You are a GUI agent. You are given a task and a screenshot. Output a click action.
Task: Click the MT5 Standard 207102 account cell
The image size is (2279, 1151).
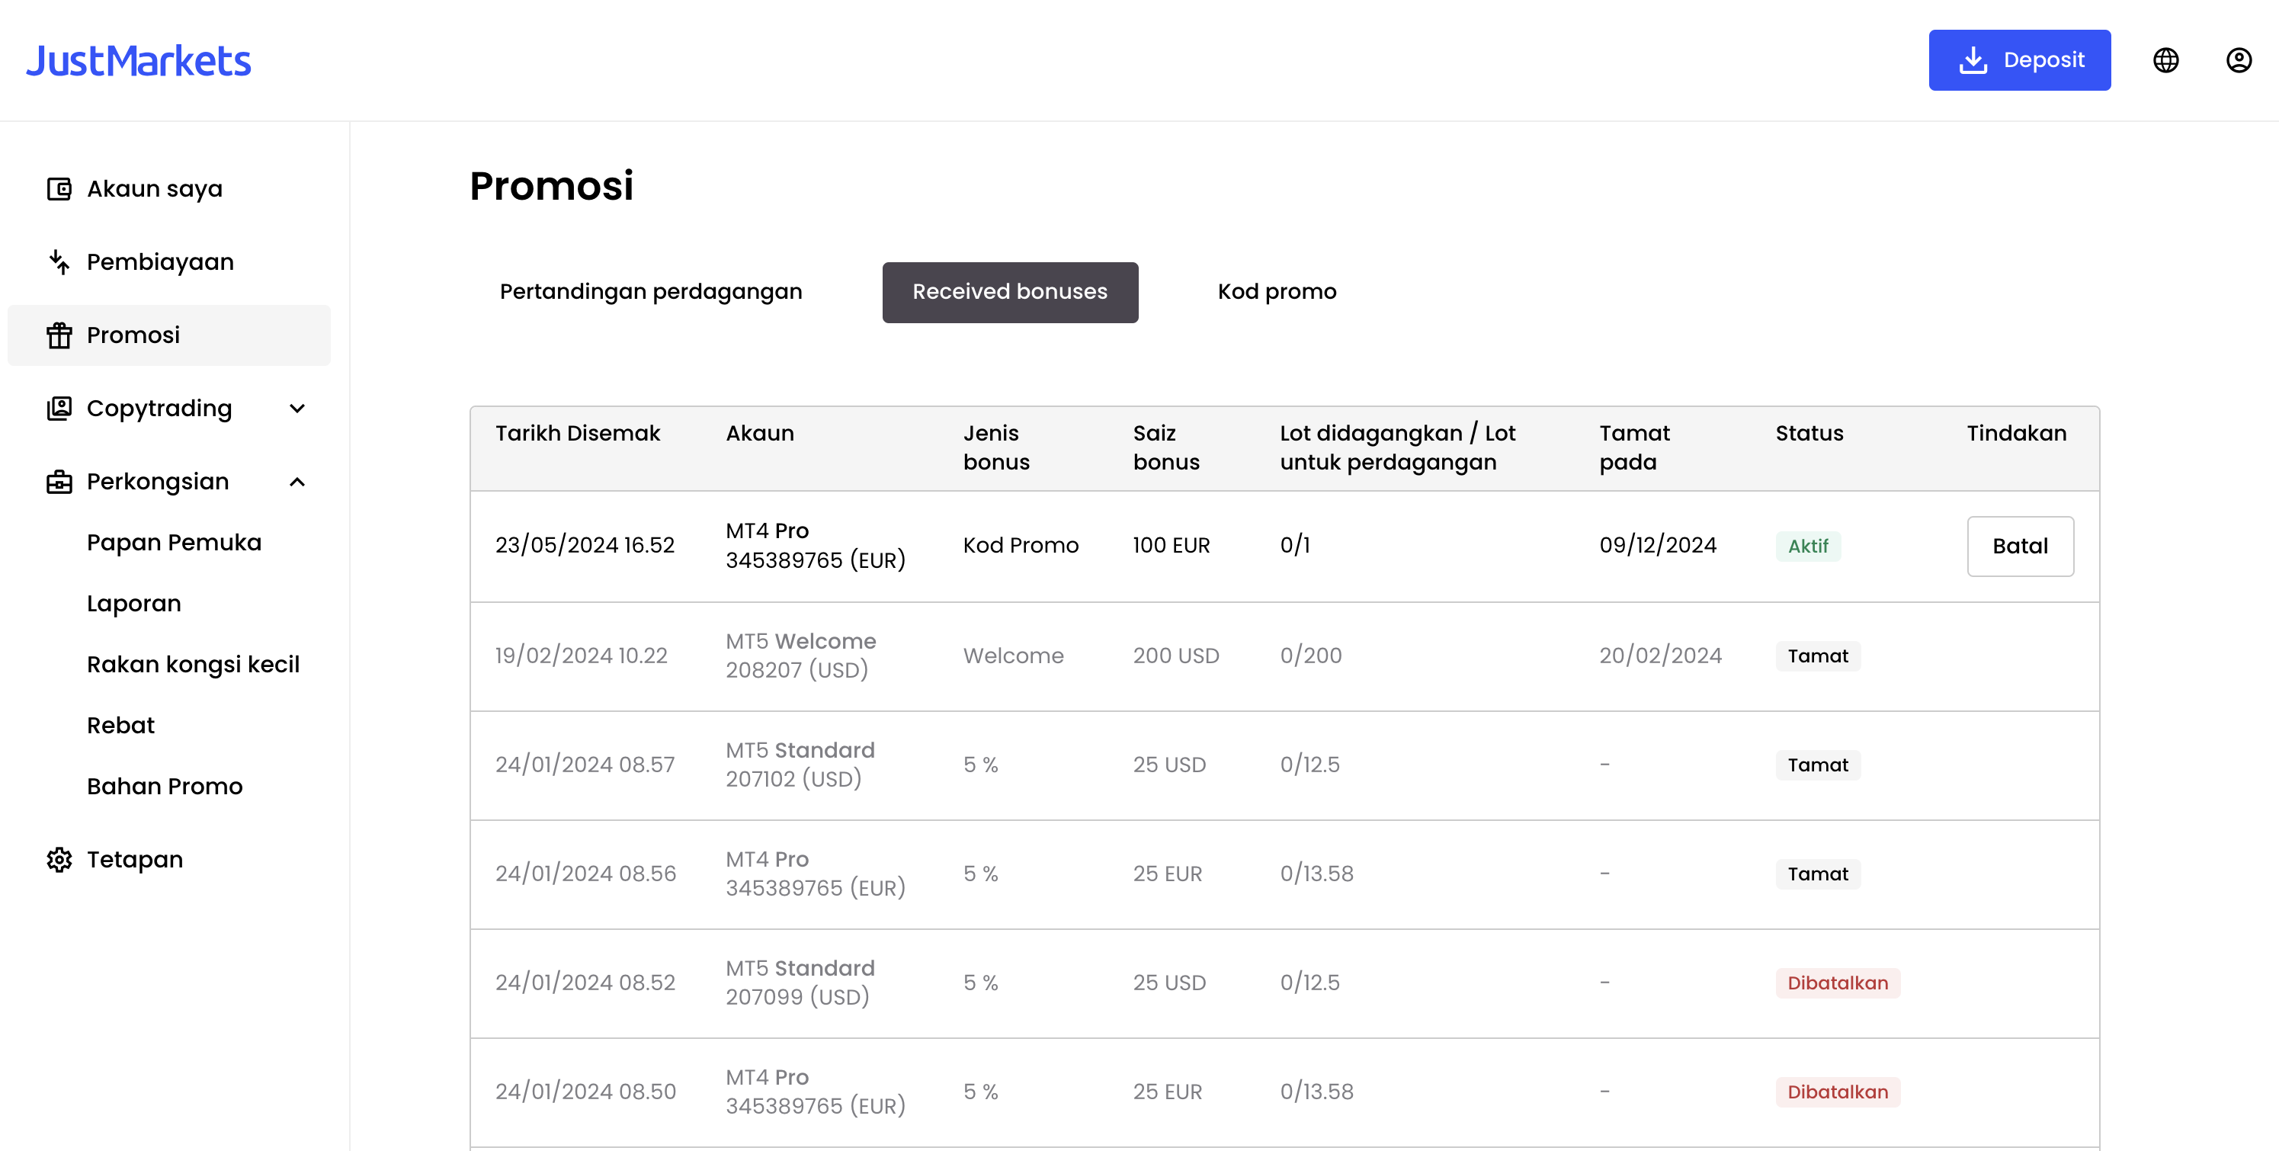tap(800, 765)
